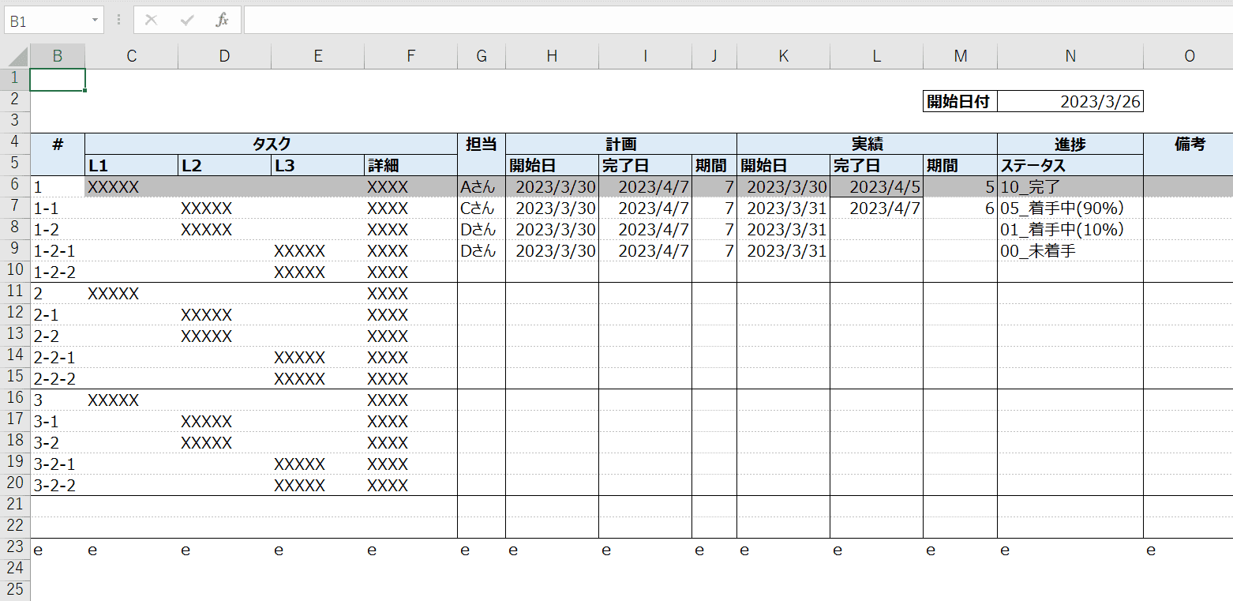The width and height of the screenshot is (1233, 601).
Task: Click the 開始日付 label cell
Action: tap(959, 101)
